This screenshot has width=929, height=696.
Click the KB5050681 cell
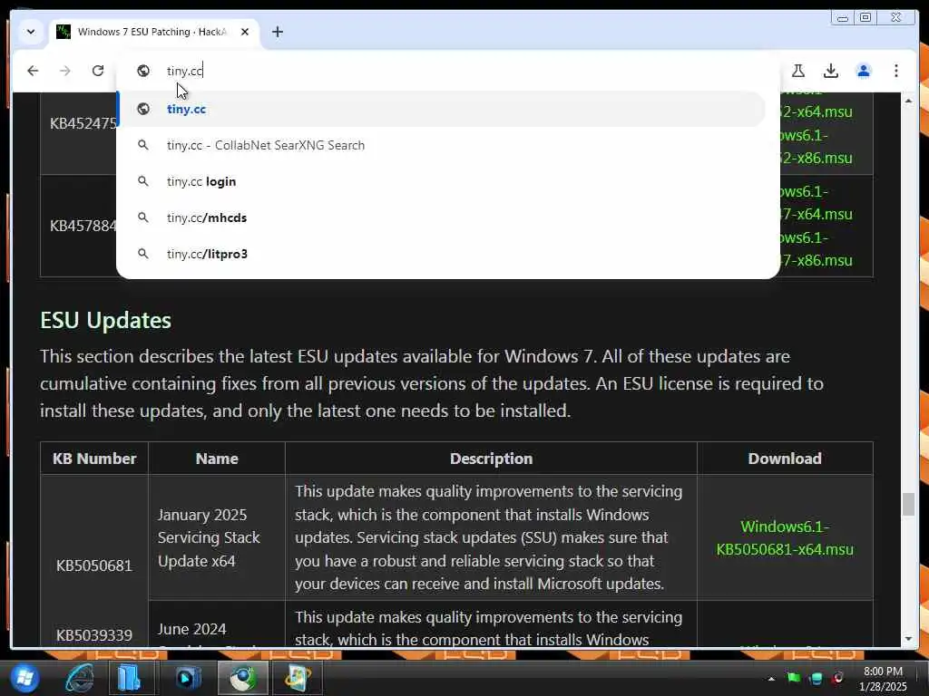94,565
